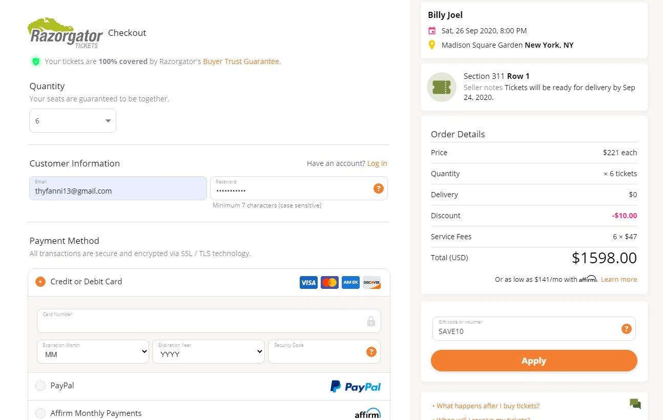
Task: Click Learn more about Affirm link
Action: [x=619, y=280]
